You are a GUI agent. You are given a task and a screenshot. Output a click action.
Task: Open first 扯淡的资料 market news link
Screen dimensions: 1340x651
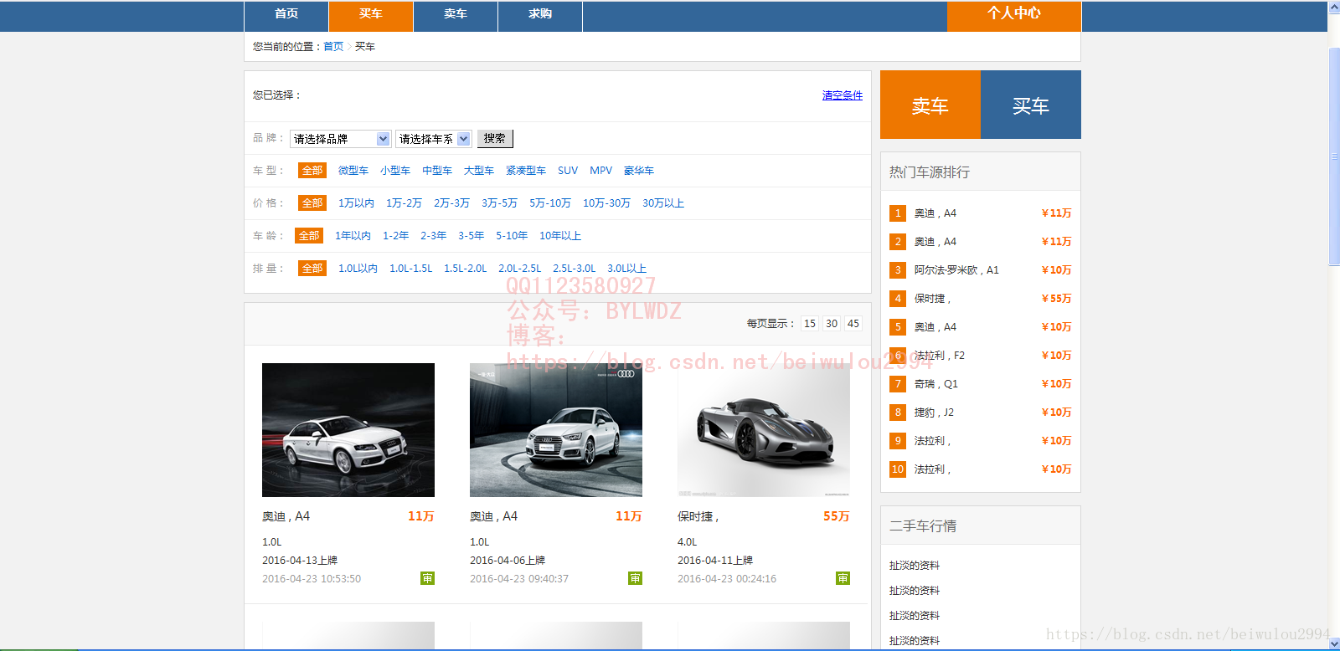point(915,566)
